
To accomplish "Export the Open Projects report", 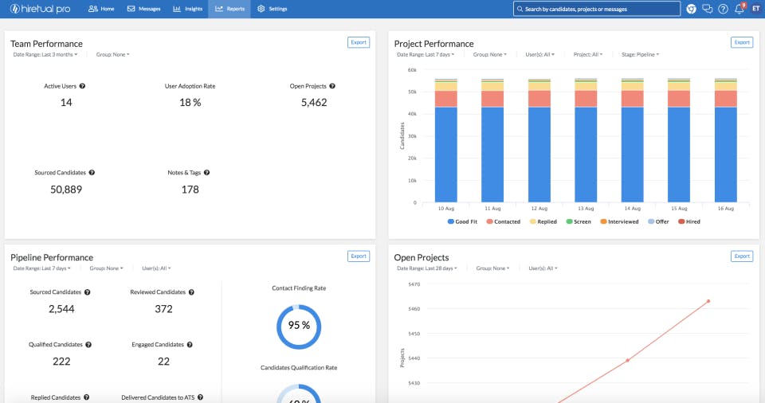I will point(741,256).
